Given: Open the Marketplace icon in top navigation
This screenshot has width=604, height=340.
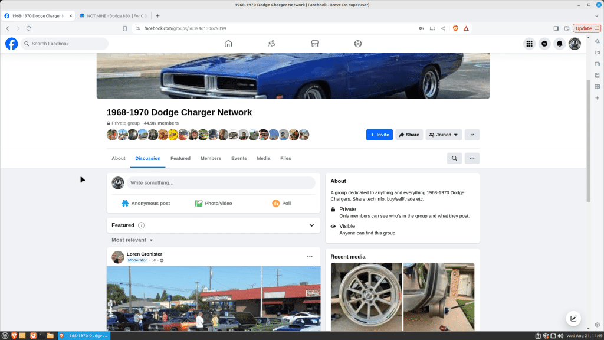Looking at the screenshot, I should point(315,44).
